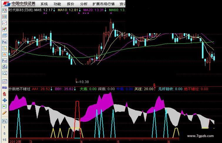Viewport: 222px width, 143px height.
Task: Select the RSI indicator icon
Action: (4, 88)
